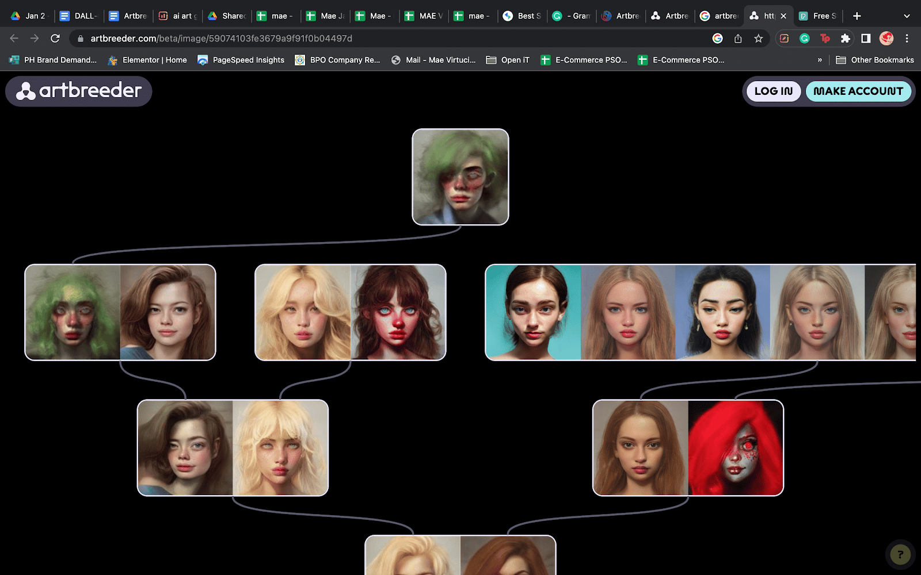The height and width of the screenshot is (575, 921).
Task: Open the Chrome profile avatar
Action: pyautogui.click(x=886, y=39)
